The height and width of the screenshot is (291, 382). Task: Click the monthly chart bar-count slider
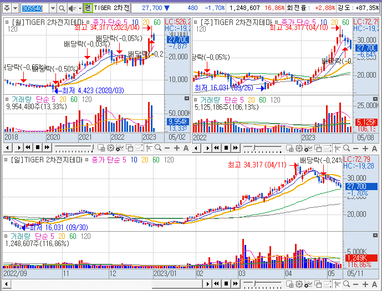click(x=74, y=147)
